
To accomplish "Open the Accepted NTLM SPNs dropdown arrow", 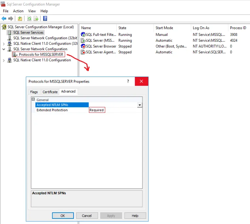I will point(140,105).
